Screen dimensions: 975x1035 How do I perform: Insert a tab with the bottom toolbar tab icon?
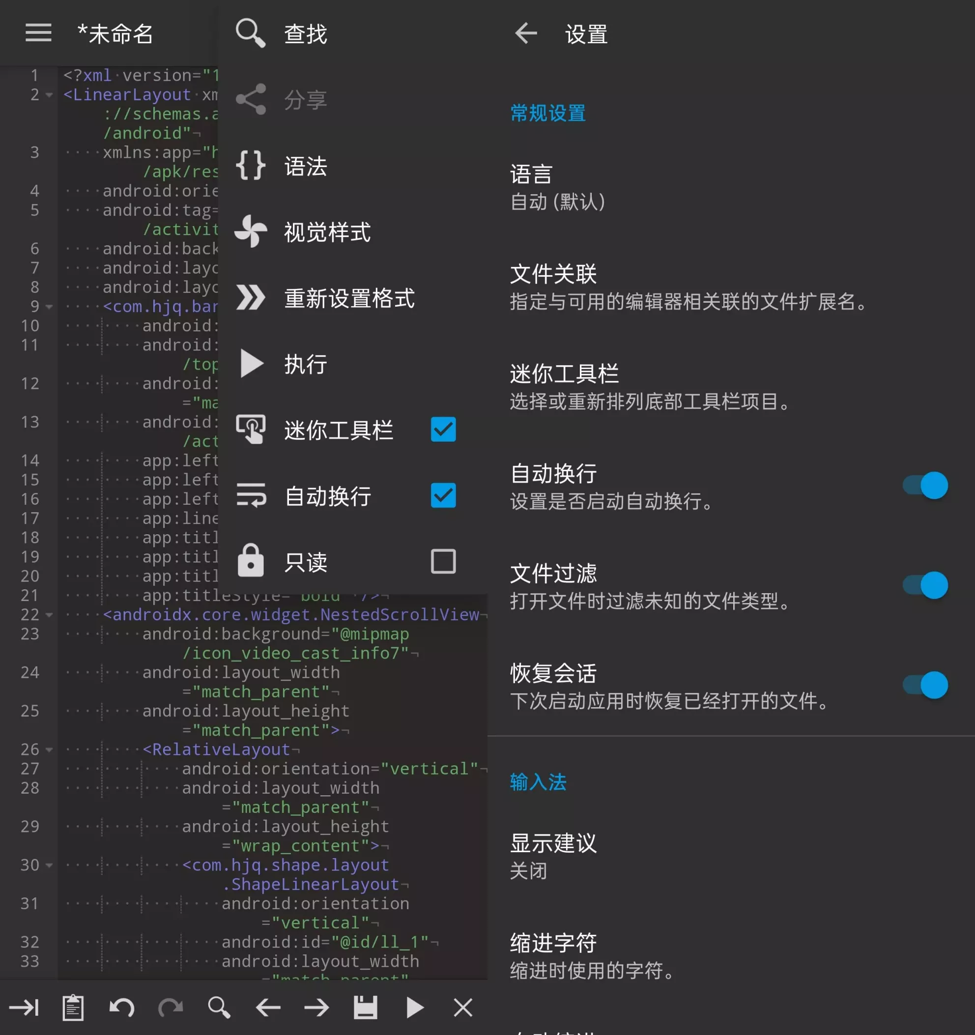pos(24,1007)
